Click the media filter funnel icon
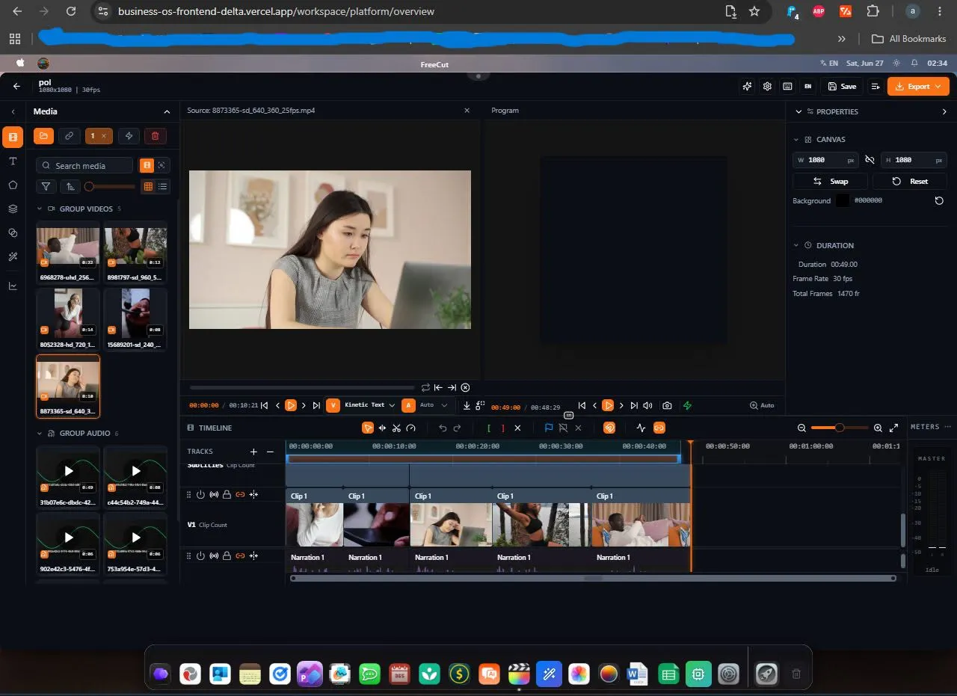 (46, 186)
